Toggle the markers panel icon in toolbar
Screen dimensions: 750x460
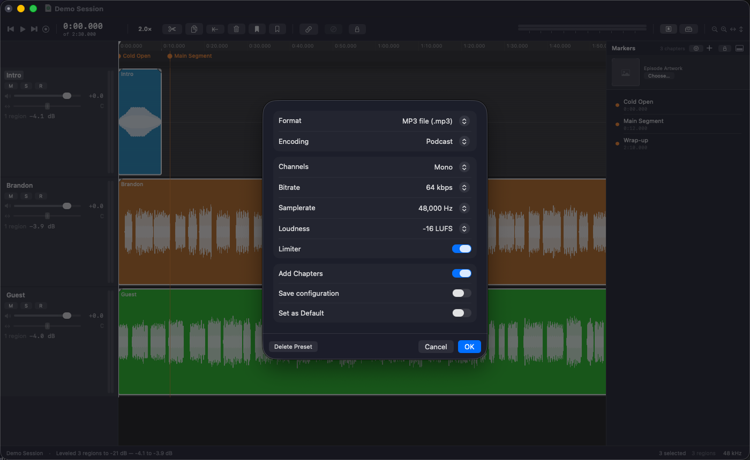[669, 29]
